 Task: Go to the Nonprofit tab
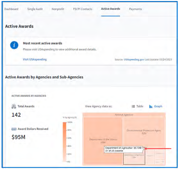point(58,9)
